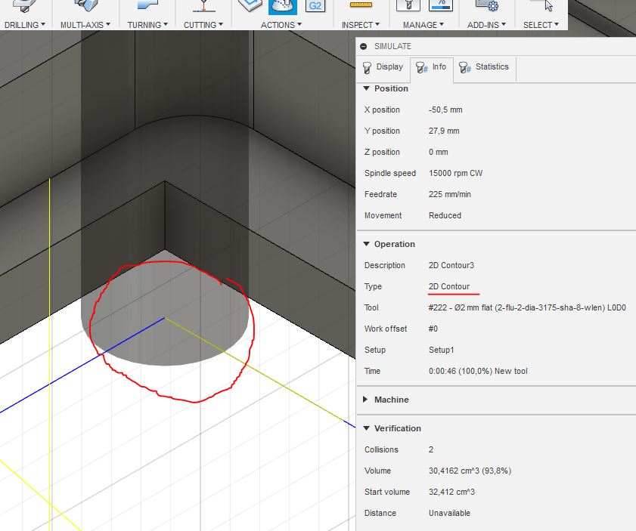Open the Multi-Axis dropdown menu

(x=85, y=25)
